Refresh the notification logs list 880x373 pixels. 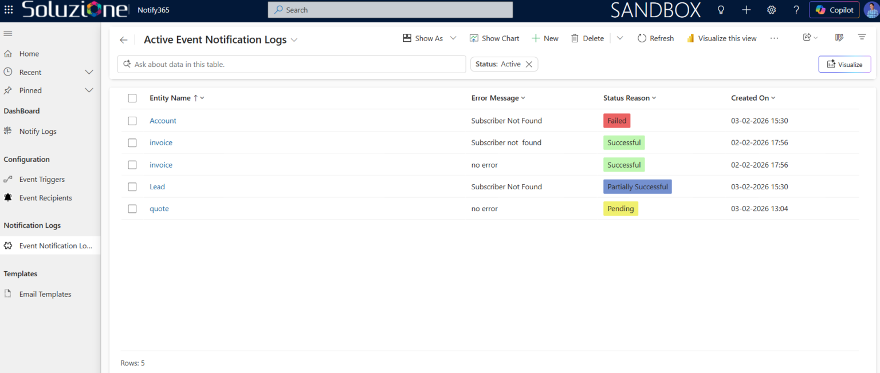tap(655, 38)
